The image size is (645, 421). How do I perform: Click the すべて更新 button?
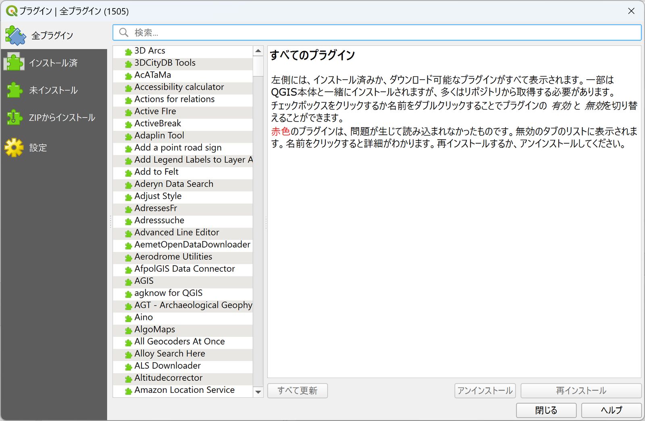point(298,390)
